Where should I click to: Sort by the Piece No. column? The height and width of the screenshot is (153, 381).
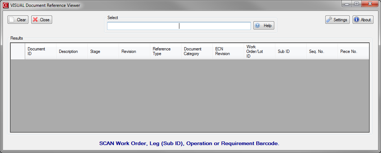click(353, 51)
